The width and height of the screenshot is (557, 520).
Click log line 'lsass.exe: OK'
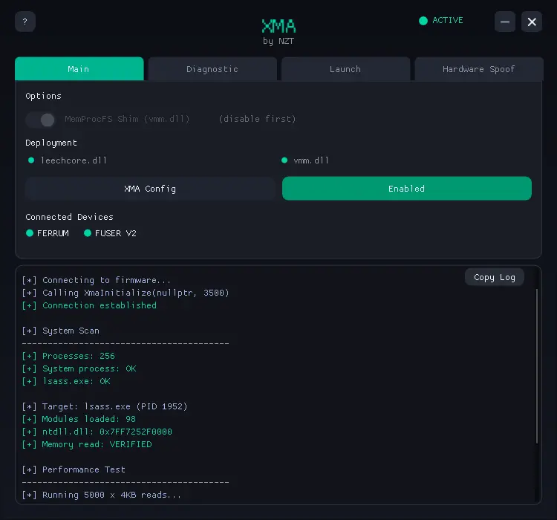click(x=66, y=381)
